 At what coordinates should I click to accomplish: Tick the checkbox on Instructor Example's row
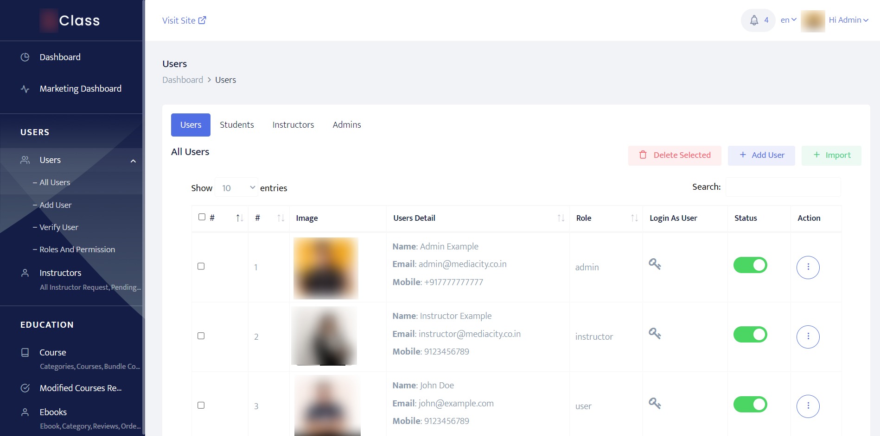(x=201, y=336)
